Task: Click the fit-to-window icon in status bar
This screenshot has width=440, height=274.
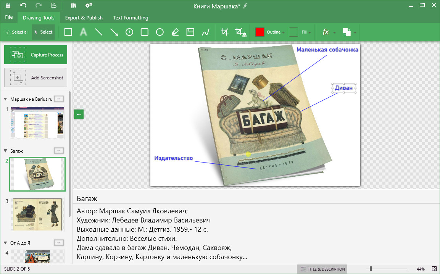Action: [434, 269]
